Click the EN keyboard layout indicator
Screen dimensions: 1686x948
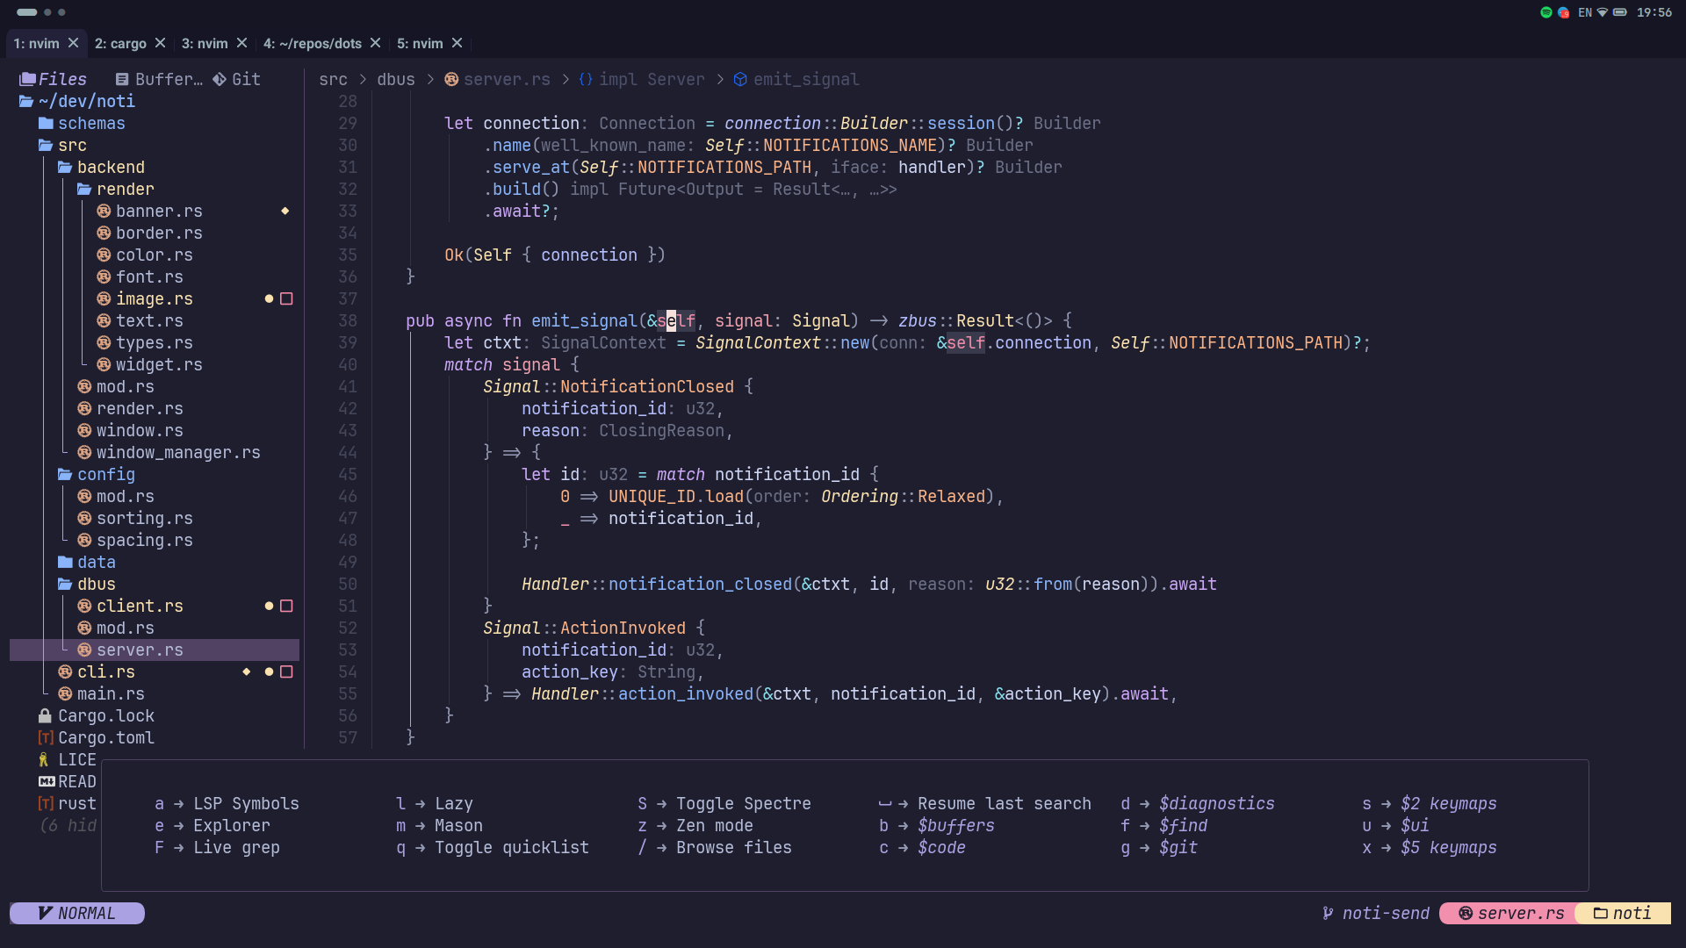[1584, 12]
